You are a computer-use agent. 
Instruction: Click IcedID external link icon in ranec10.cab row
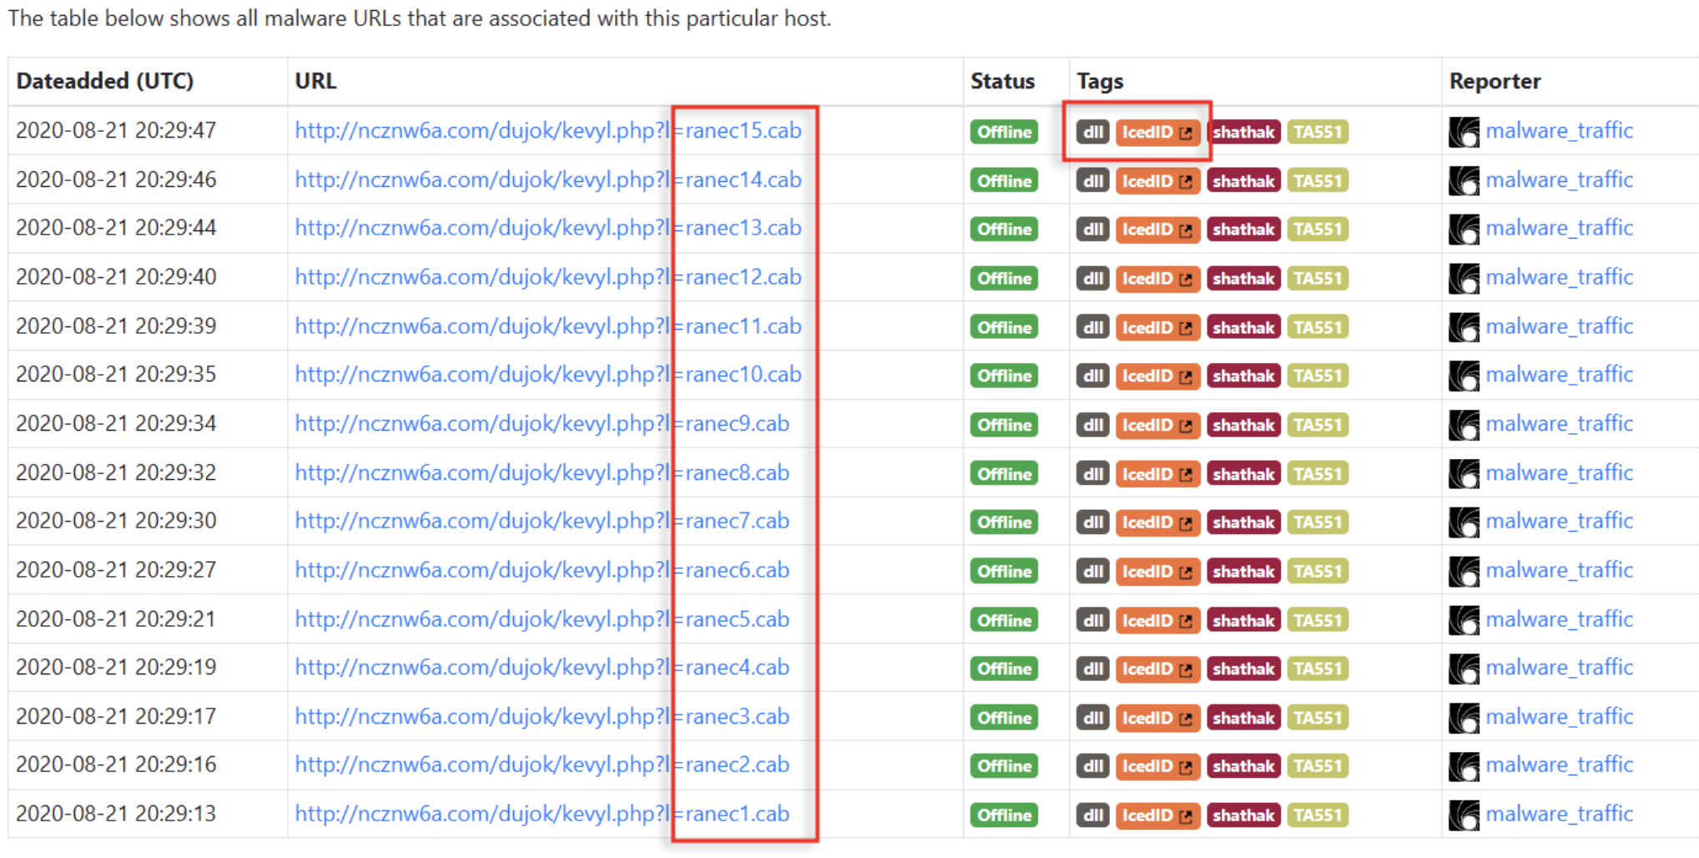pos(1186,376)
